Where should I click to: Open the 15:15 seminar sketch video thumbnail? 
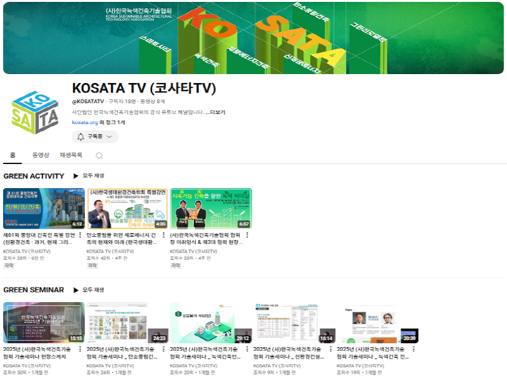[x=44, y=322]
